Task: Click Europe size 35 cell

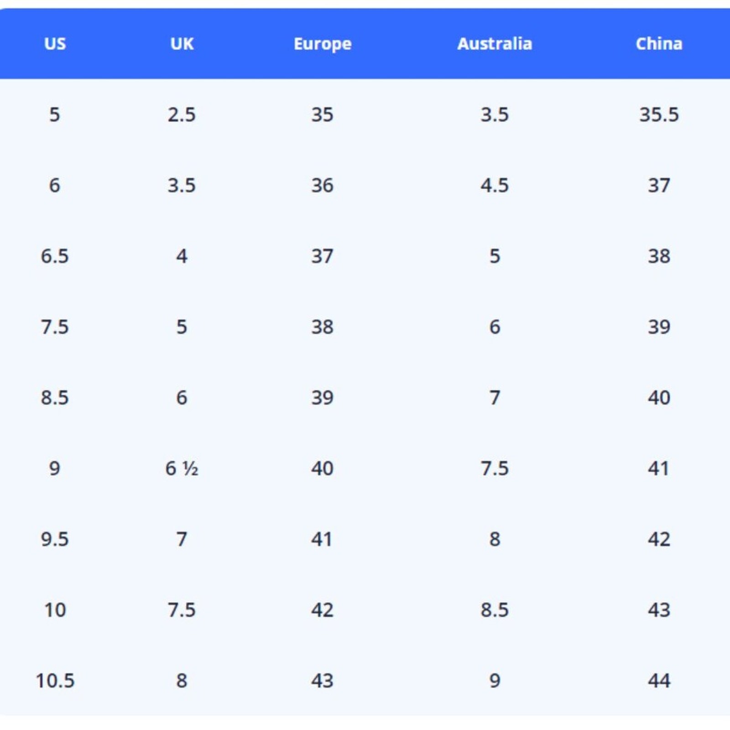Action: [x=323, y=115]
